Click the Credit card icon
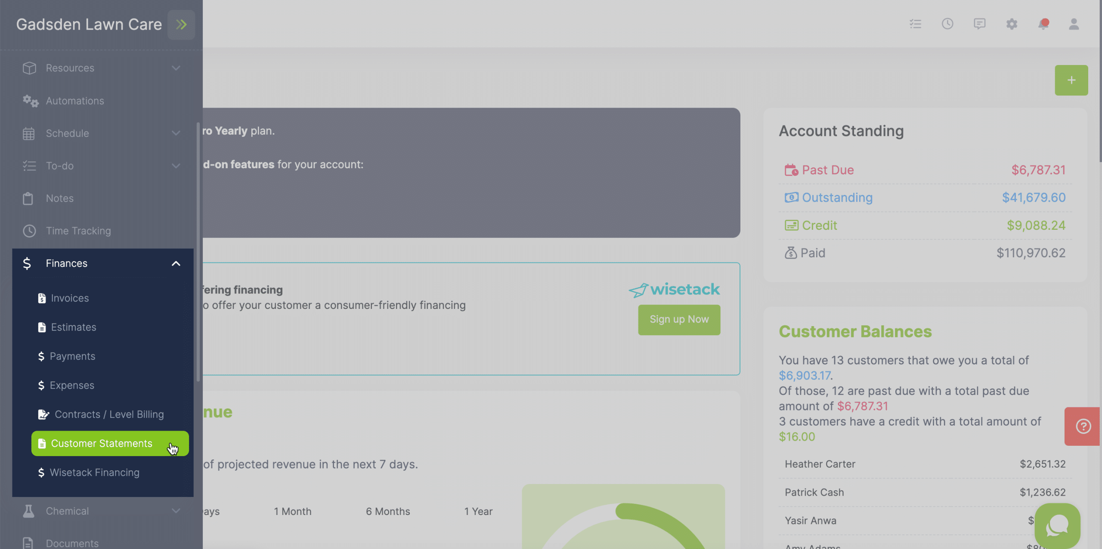 pyautogui.click(x=791, y=225)
